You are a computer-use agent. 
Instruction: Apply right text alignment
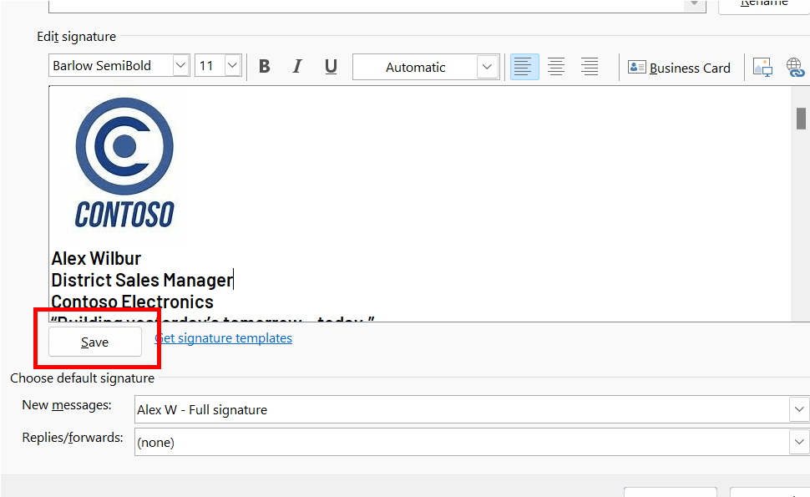click(x=589, y=66)
